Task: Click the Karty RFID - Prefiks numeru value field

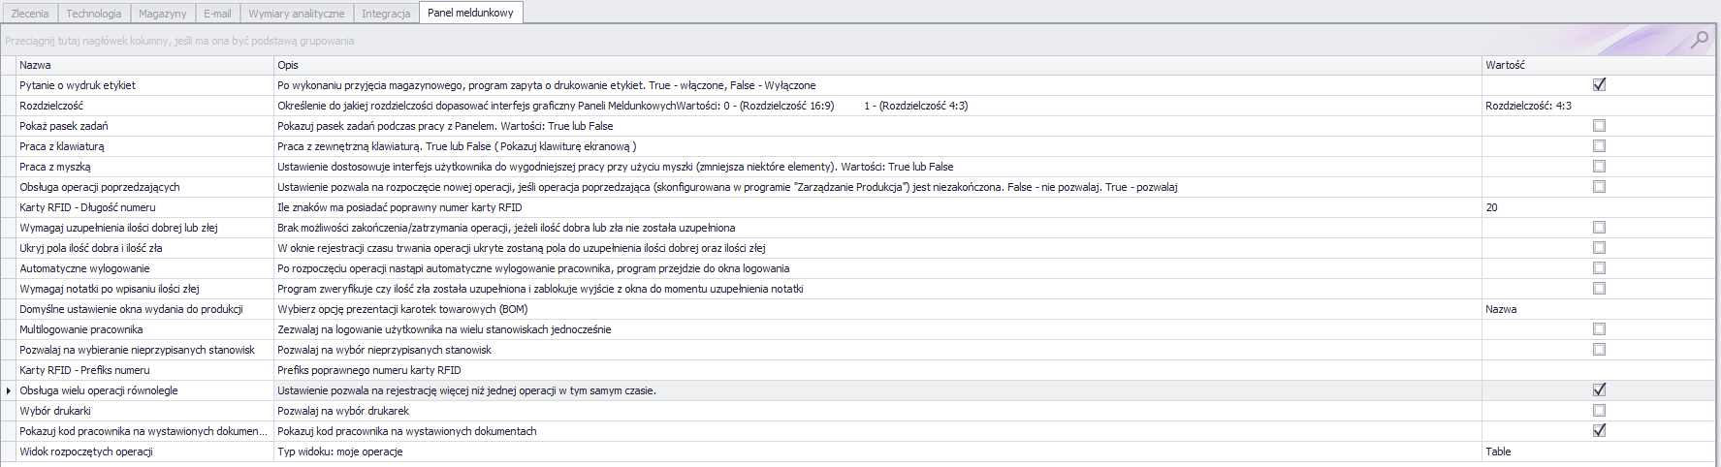Action: click(1598, 370)
